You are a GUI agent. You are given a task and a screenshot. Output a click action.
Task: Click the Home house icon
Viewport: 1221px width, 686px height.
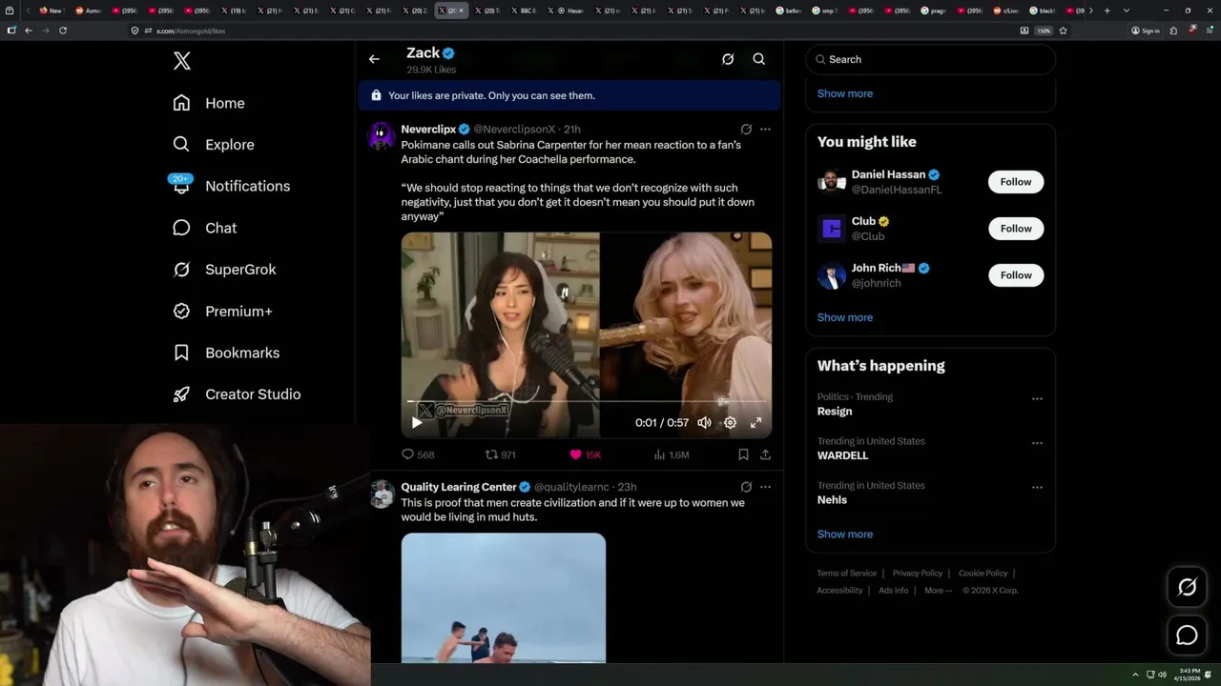(x=181, y=103)
